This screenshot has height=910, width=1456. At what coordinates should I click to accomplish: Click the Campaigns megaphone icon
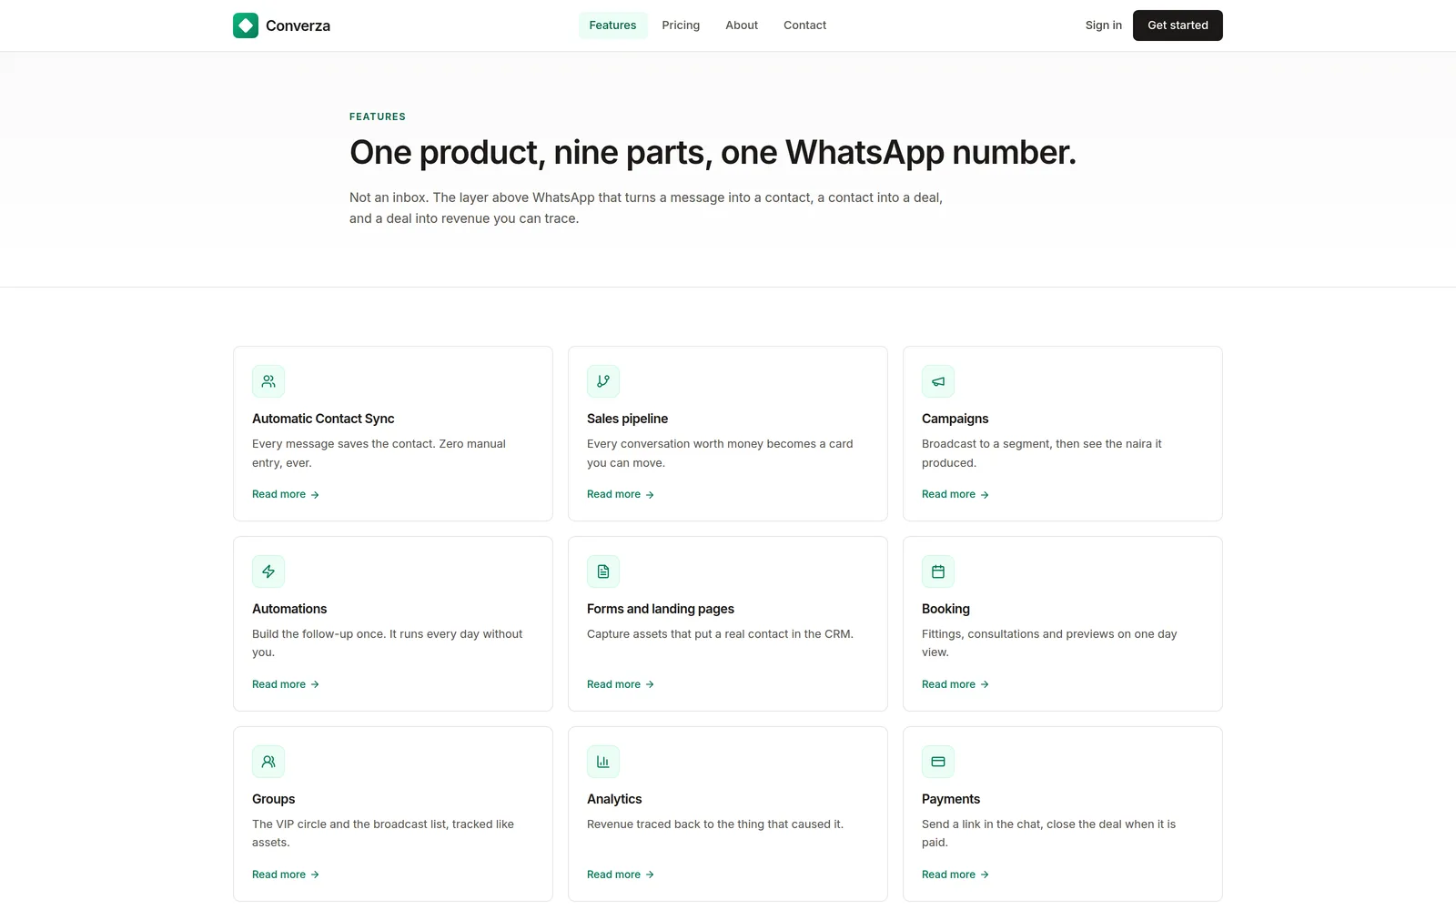tap(938, 381)
